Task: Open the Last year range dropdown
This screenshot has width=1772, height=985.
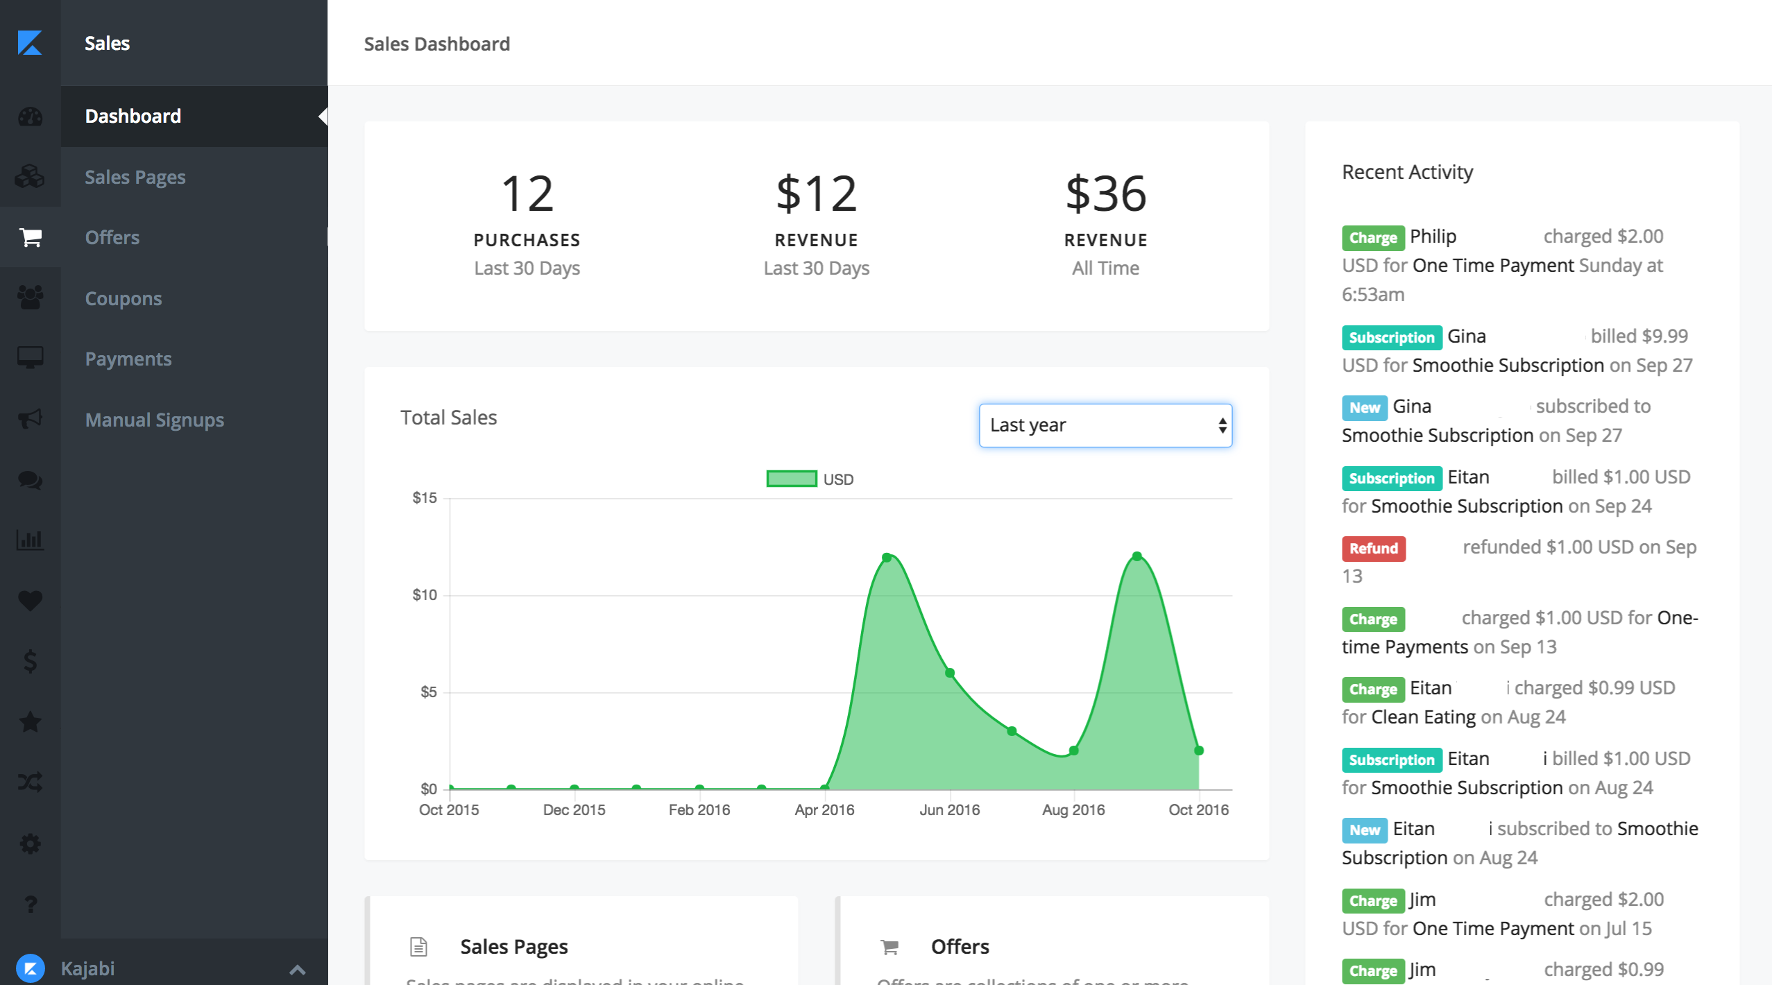Action: point(1105,425)
